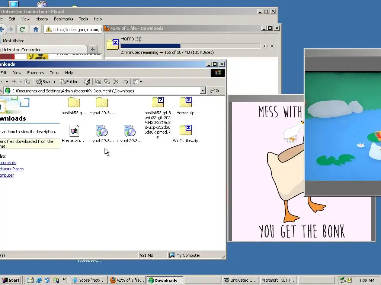
Task: Click the Safely Remove Hardware tray icon
Action: (343, 280)
